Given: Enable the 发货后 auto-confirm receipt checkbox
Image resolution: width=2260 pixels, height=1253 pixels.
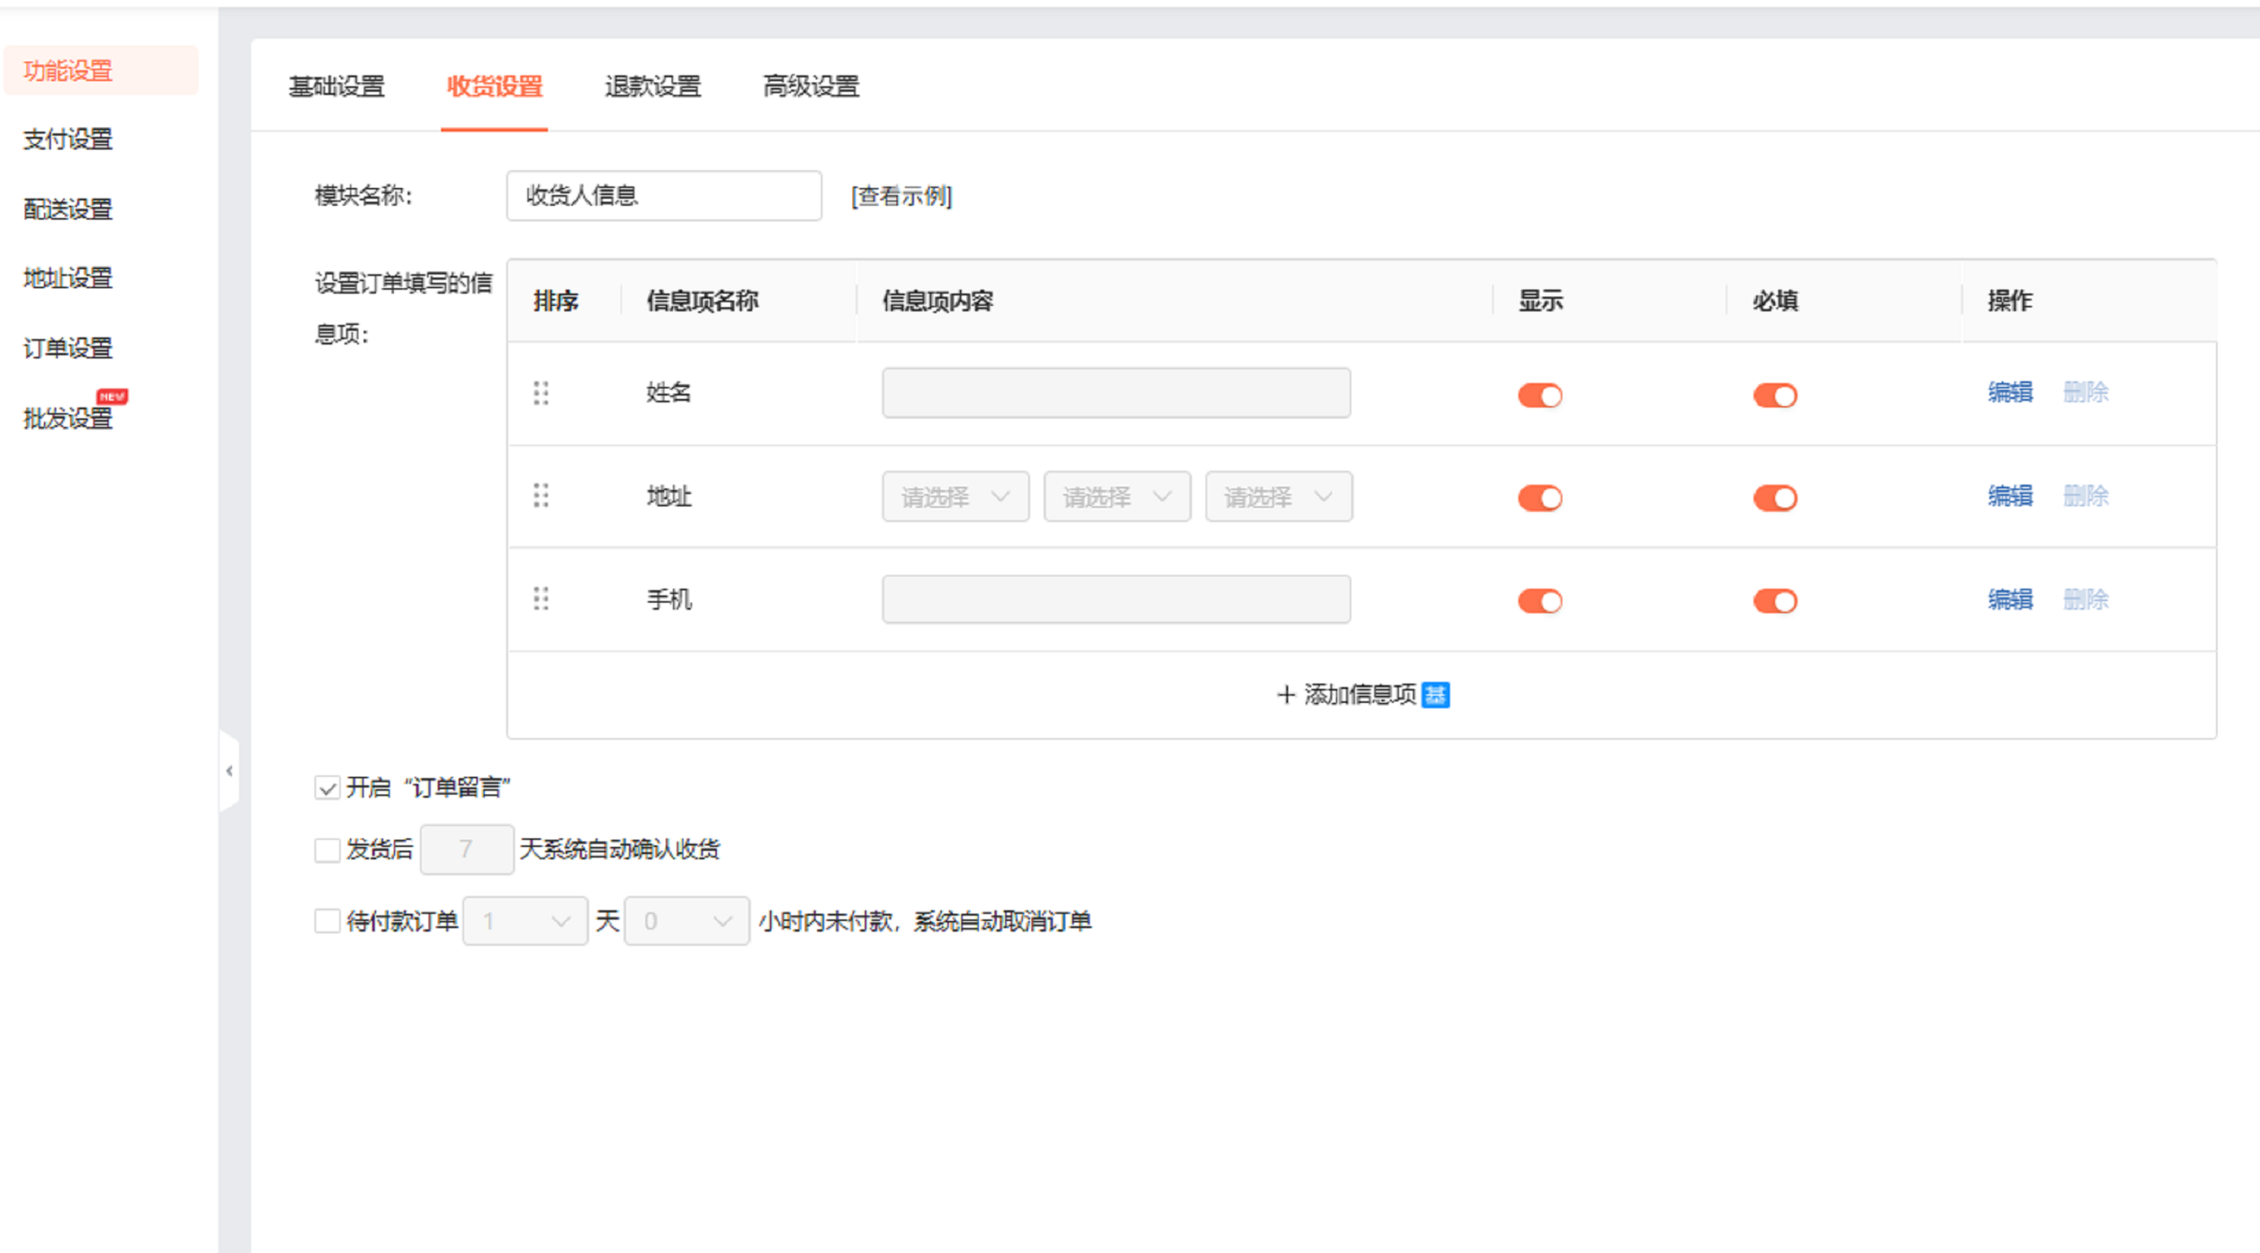Looking at the screenshot, I should coord(327,850).
